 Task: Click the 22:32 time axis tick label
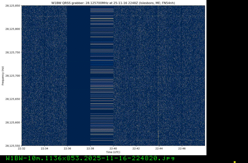[x=22, y=149]
